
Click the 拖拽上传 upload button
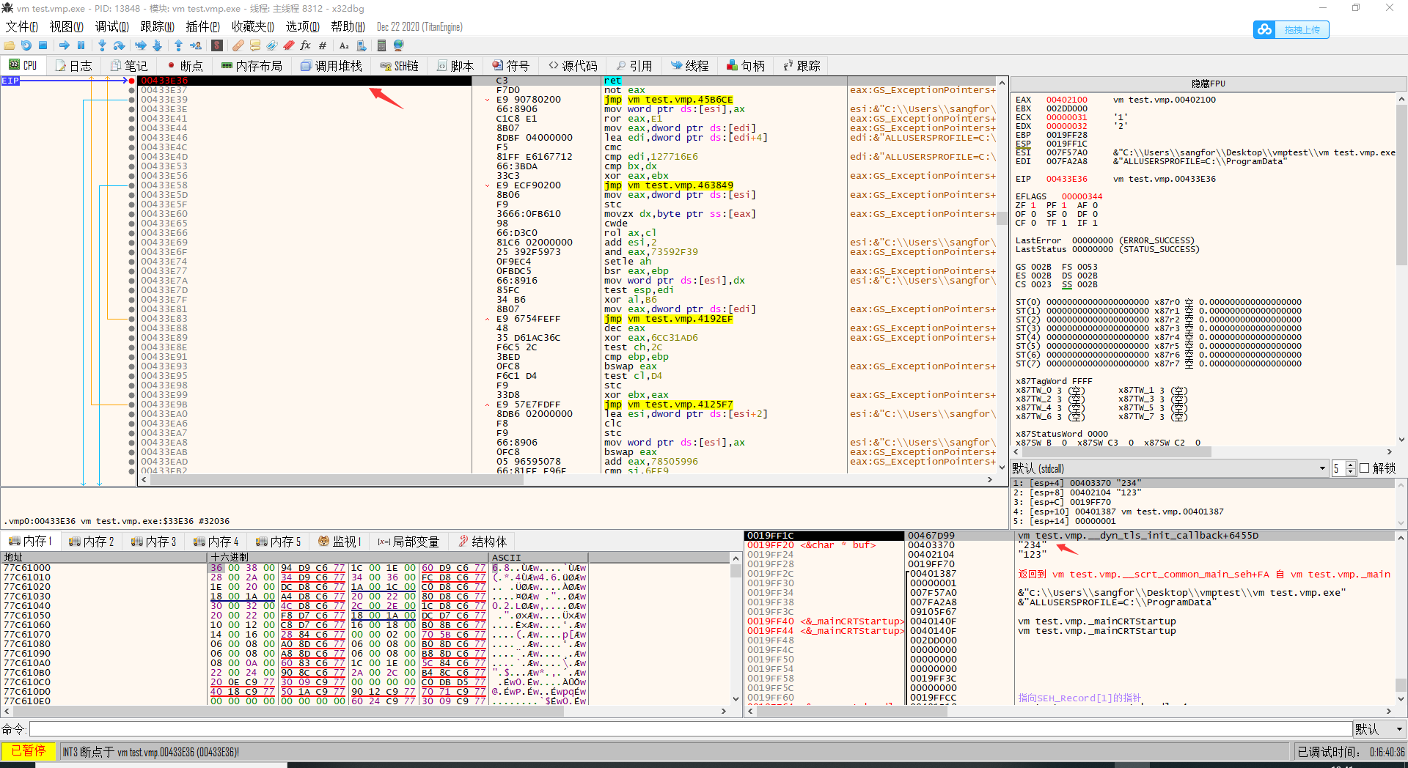pyautogui.click(x=1291, y=29)
